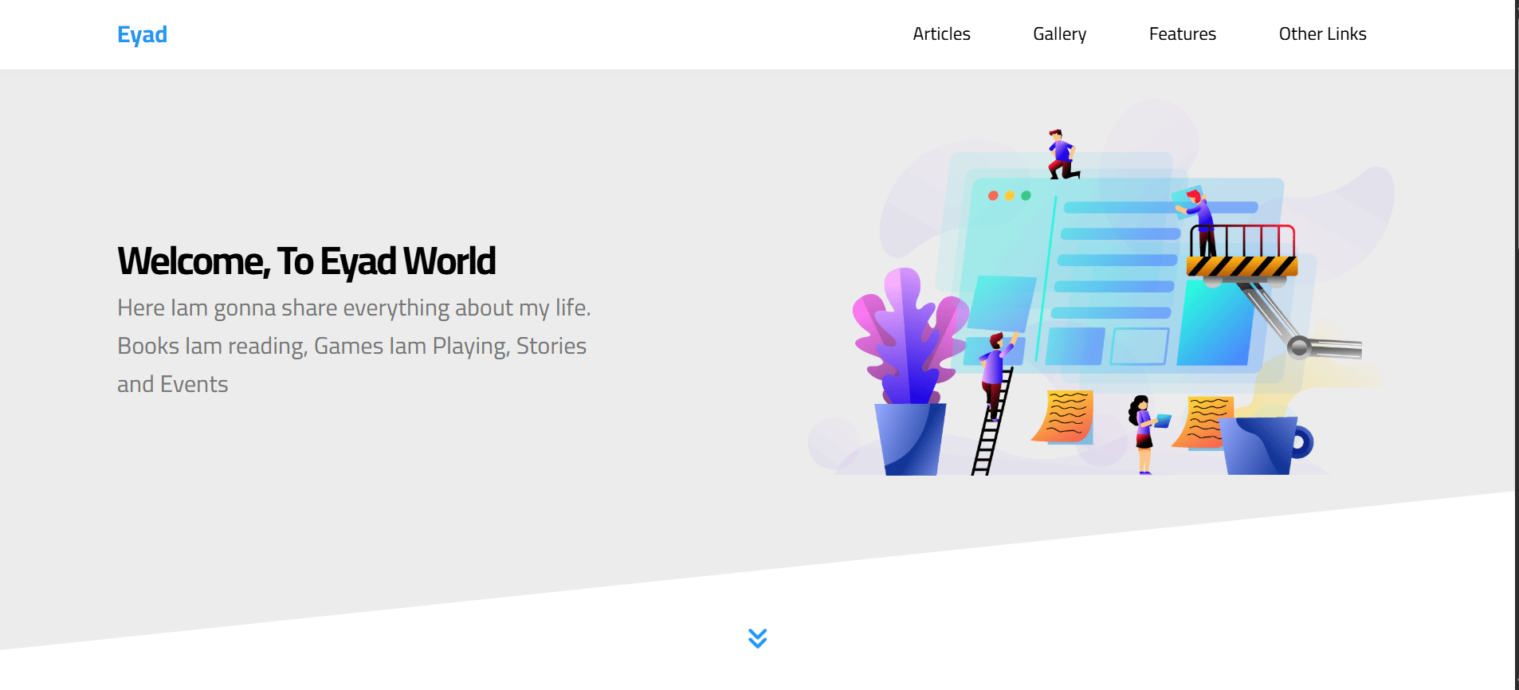
Task: Click the blue coffee cup illustration
Action: click(x=1263, y=446)
